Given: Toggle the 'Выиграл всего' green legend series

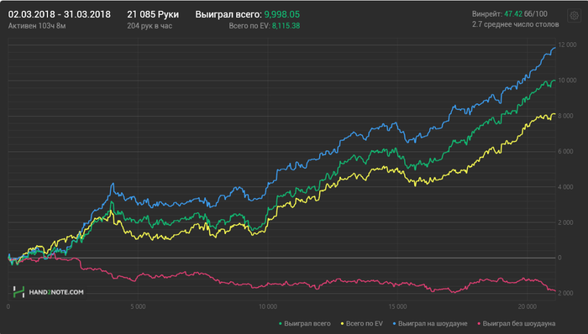Looking at the screenshot, I should tap(305, 324).
